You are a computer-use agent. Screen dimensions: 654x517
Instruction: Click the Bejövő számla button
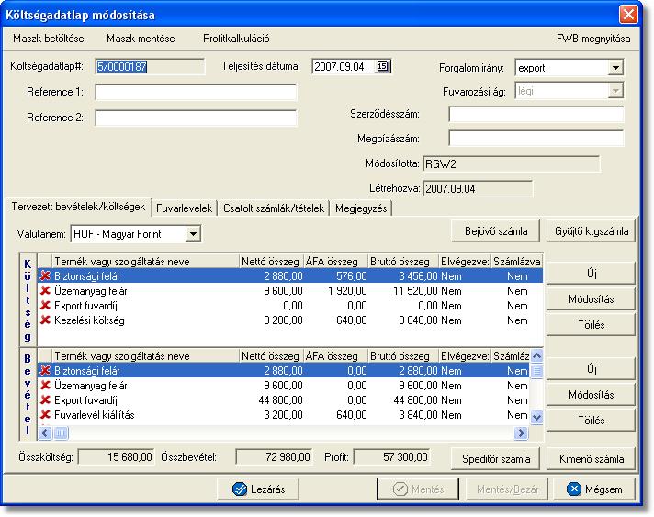496,231
